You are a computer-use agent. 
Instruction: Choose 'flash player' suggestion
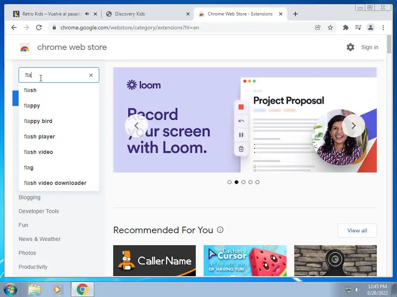(x=59, y=137)
